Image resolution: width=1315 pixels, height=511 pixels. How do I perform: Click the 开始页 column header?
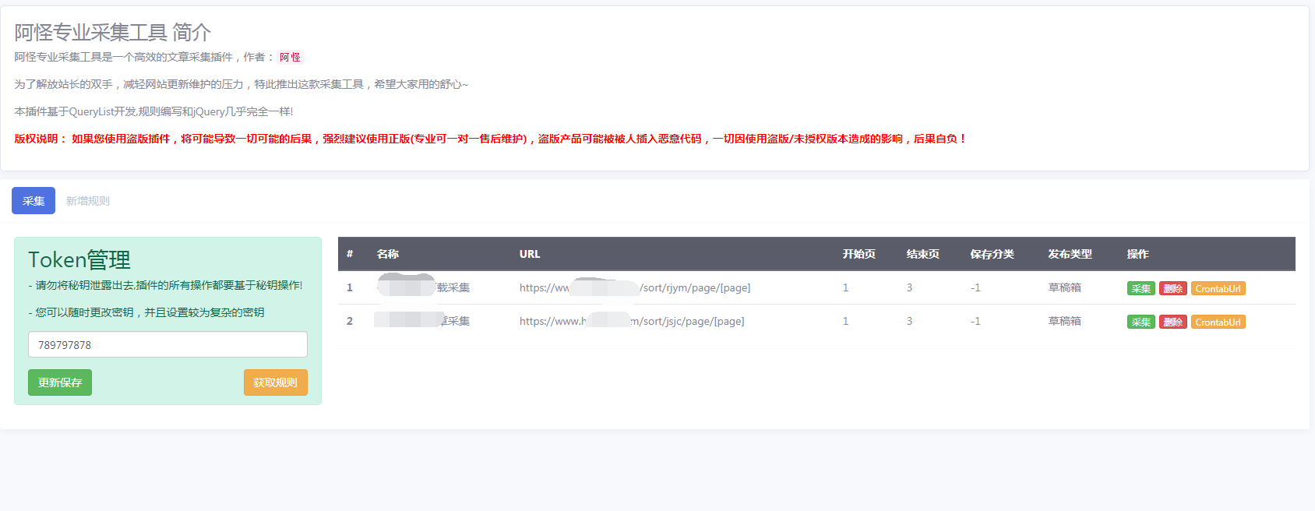coord(858,254)
